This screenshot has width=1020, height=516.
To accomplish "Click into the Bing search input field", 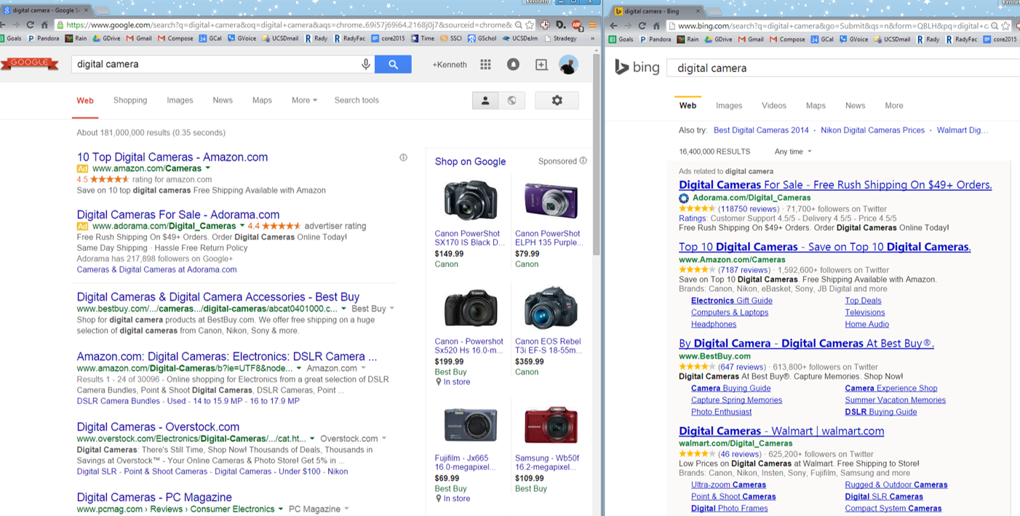I will click(x=837, y=68).
